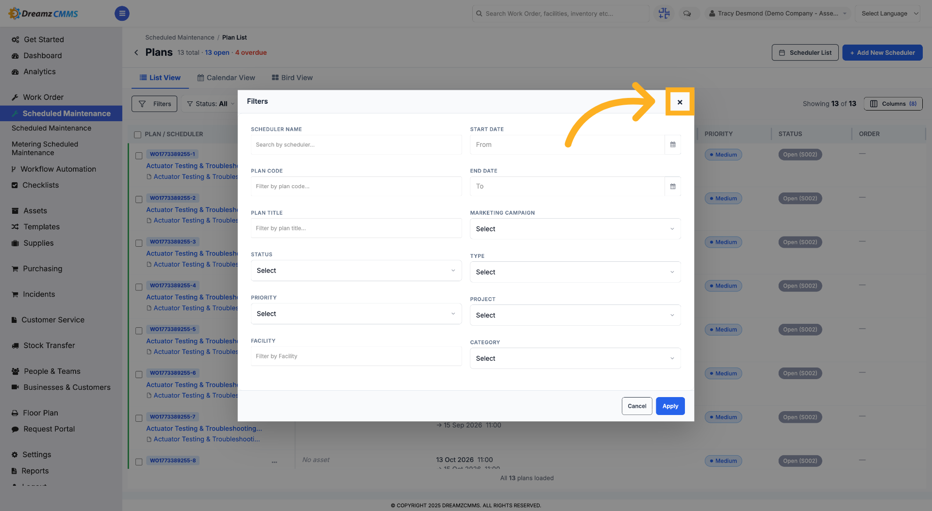Check the WO1773389255-7 row checkbox
Viewport: 932px width, 511px height.
click(x=139, y=418)
